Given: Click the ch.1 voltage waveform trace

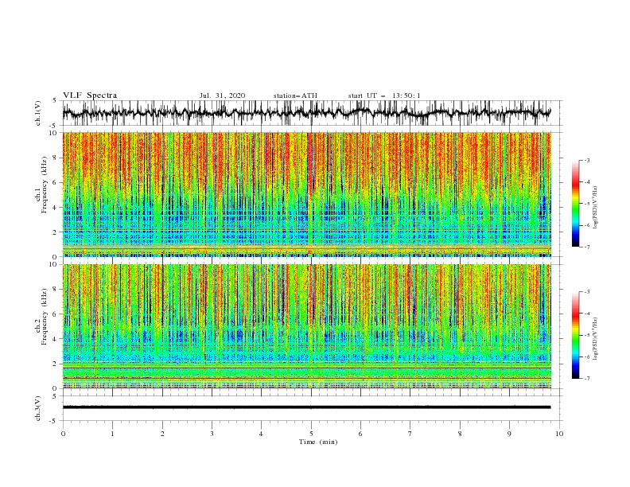Looking at the screenshot, I should pyautogui.click(x=307, y=113).
